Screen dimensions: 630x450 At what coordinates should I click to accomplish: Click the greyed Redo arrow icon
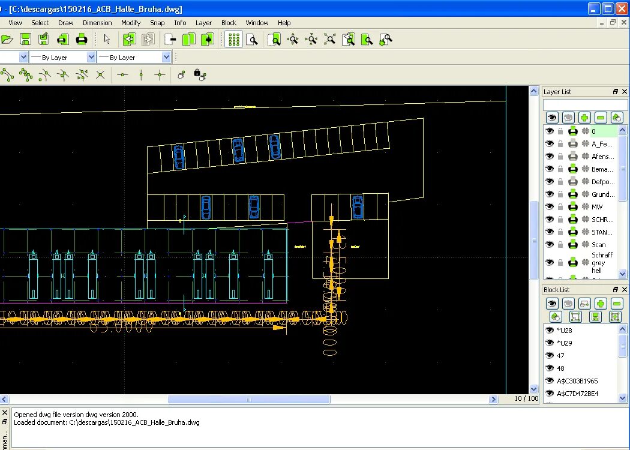tap(148, 40)
